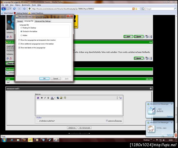Click the font color A swatch
Viewport: 178px width, 148px height.
click(x=52, y=98)
